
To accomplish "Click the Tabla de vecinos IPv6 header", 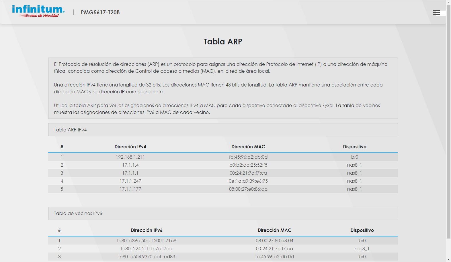I will coord(78,213).
